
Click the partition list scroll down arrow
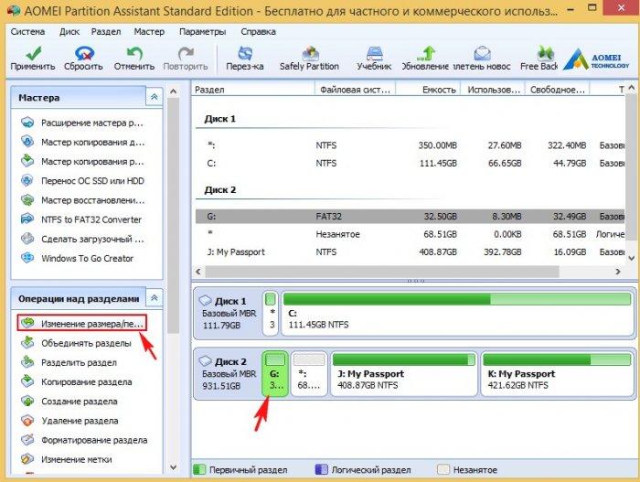(x=632, y=258)
